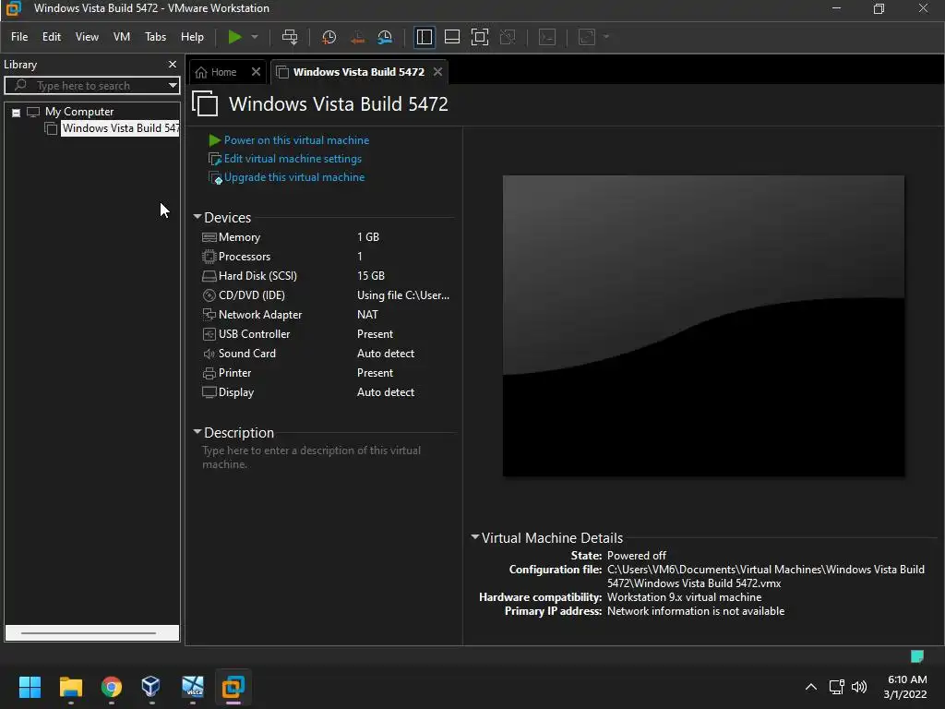Close the Home tab

(257, 72)
